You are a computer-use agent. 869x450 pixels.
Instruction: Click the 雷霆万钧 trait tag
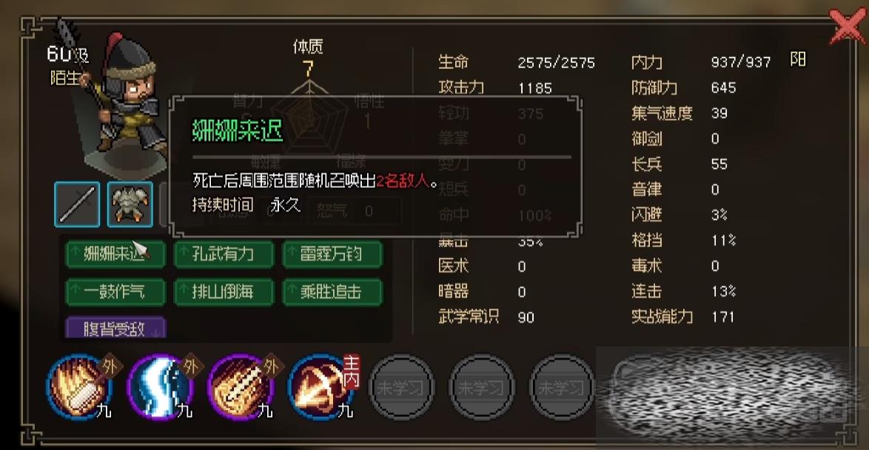point(332,255)
